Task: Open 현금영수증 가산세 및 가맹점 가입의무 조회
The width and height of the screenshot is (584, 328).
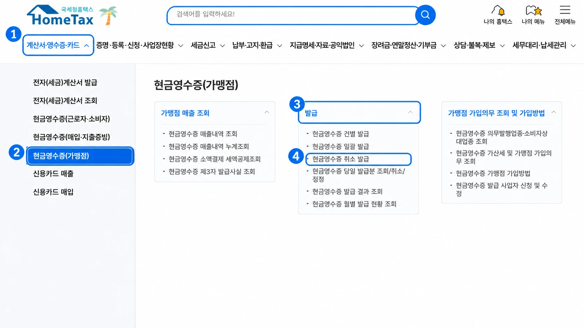Action: (504, 157)
